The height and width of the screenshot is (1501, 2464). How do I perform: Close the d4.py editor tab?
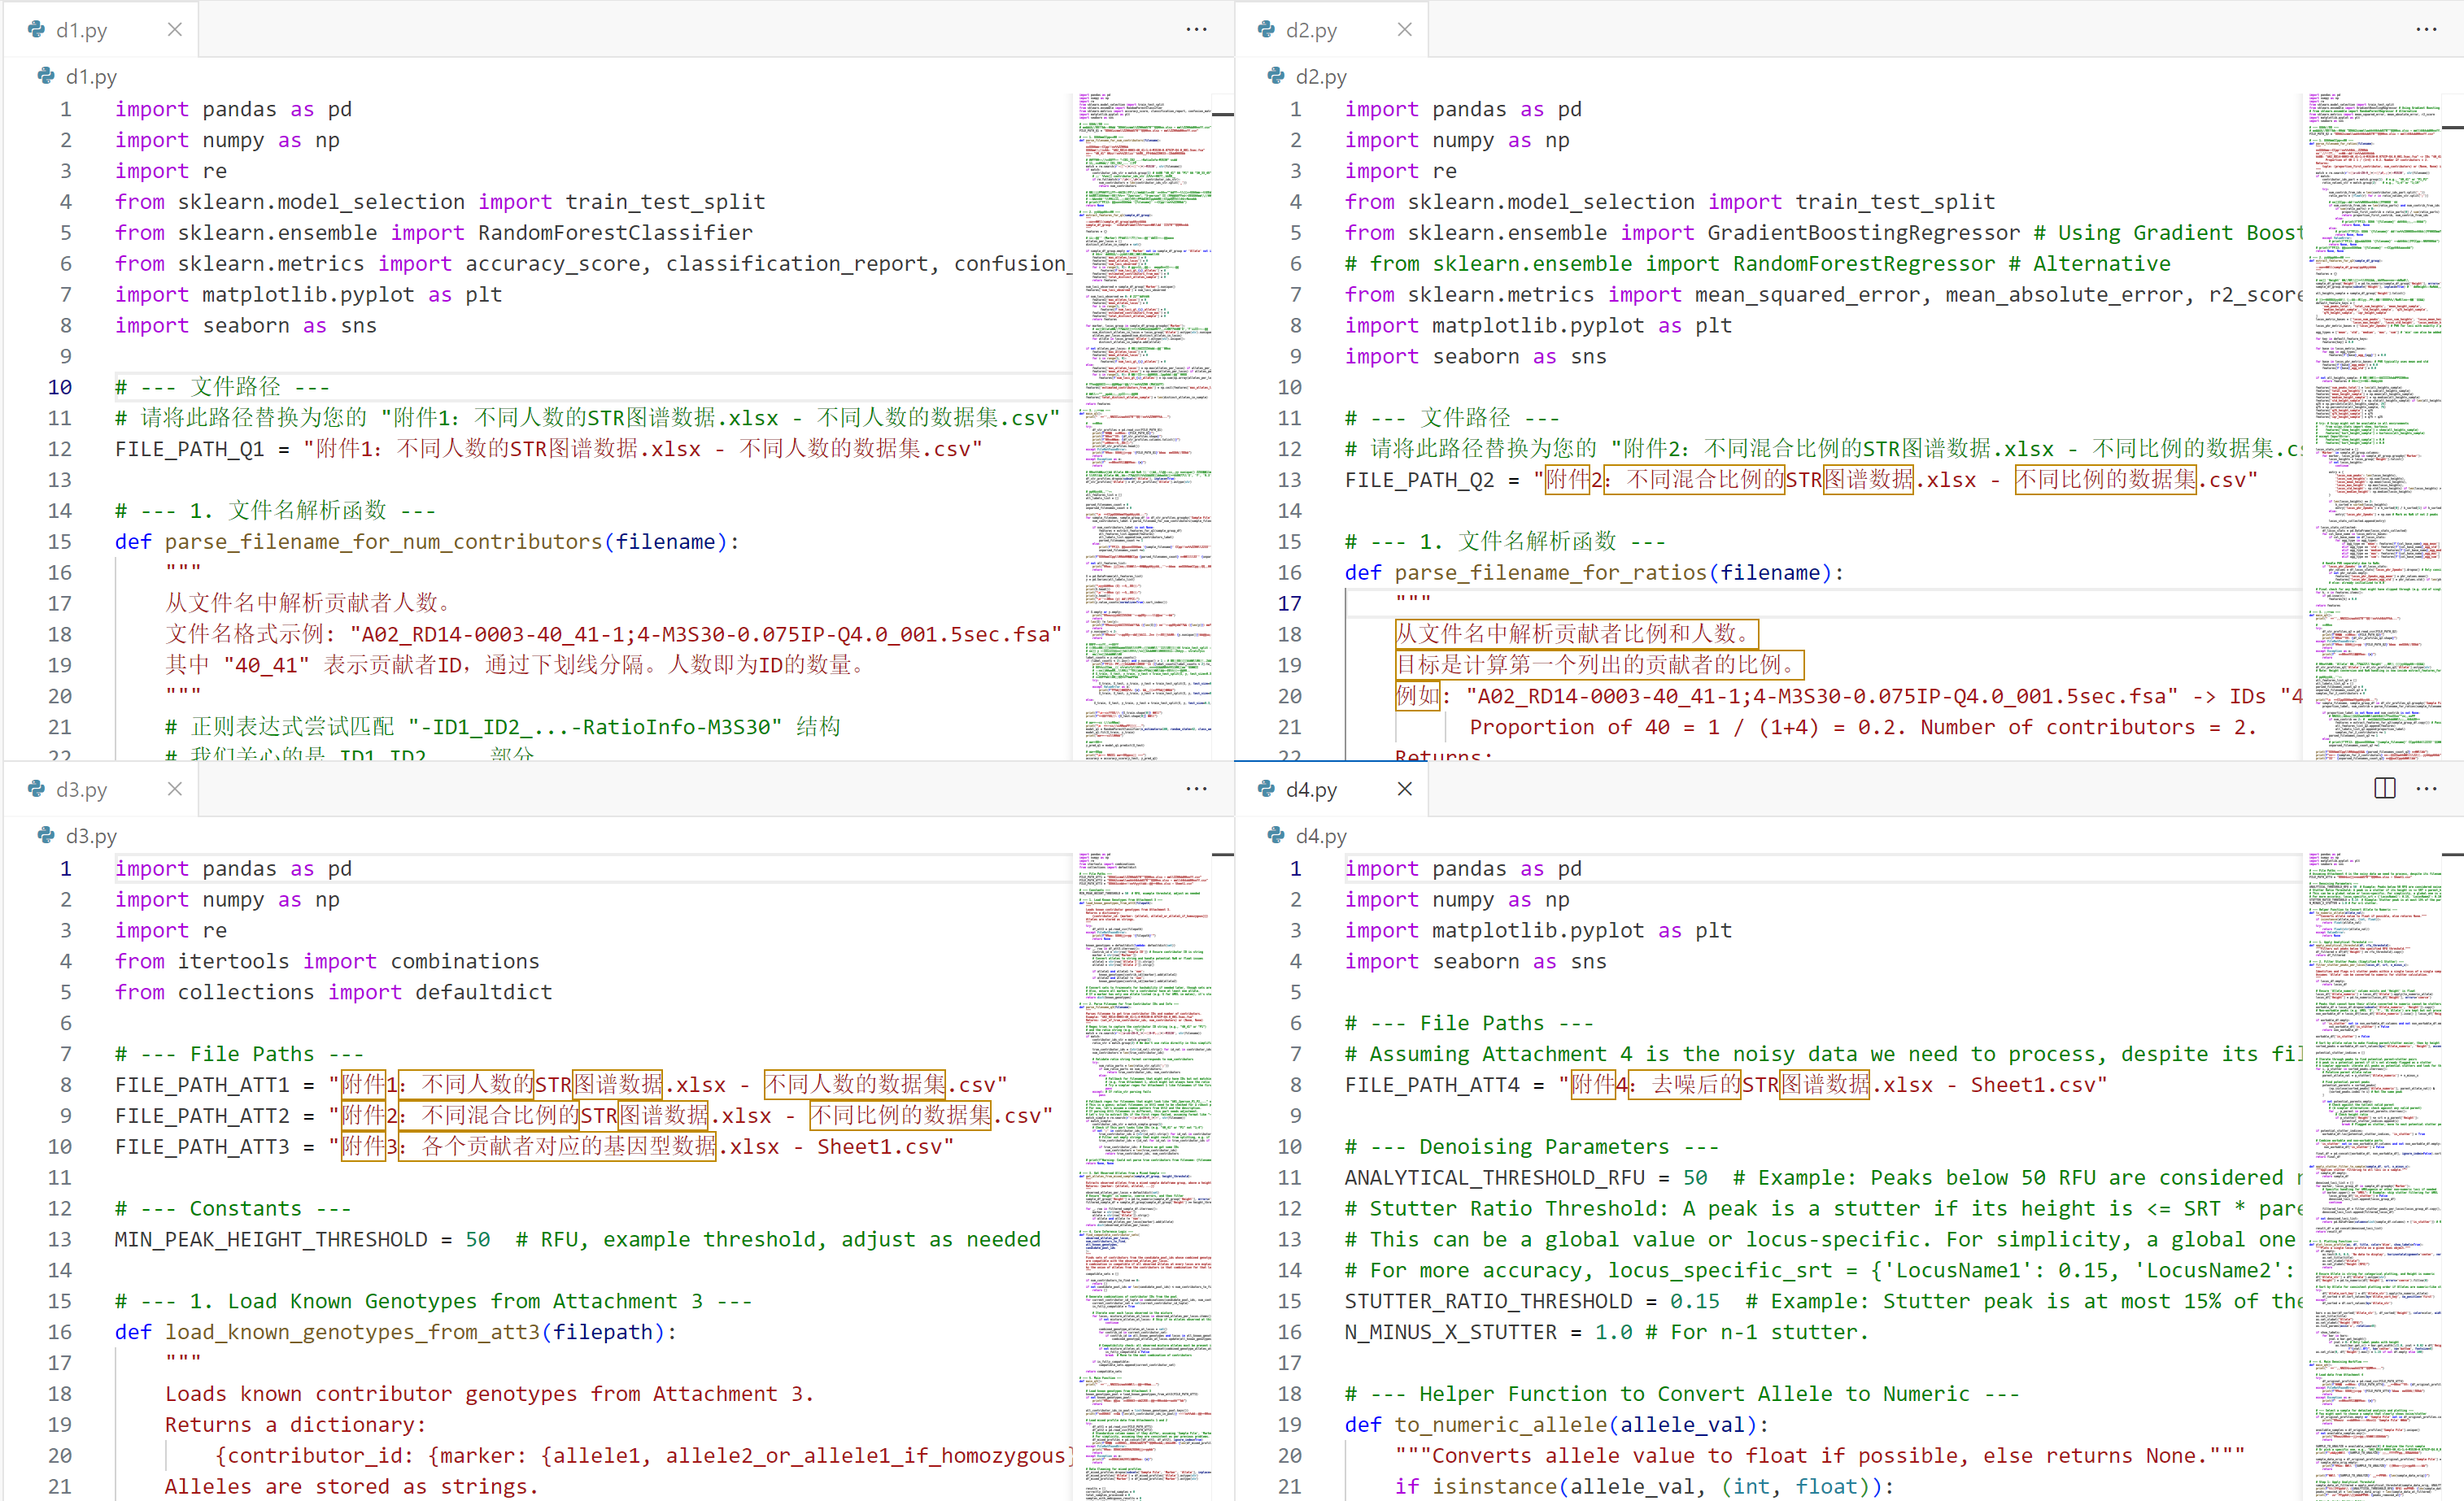click(x=1405, y=790)
